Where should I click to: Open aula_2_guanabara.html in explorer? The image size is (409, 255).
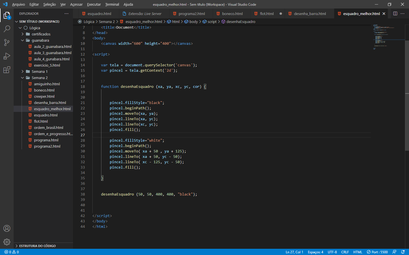(x=53, y=46)
